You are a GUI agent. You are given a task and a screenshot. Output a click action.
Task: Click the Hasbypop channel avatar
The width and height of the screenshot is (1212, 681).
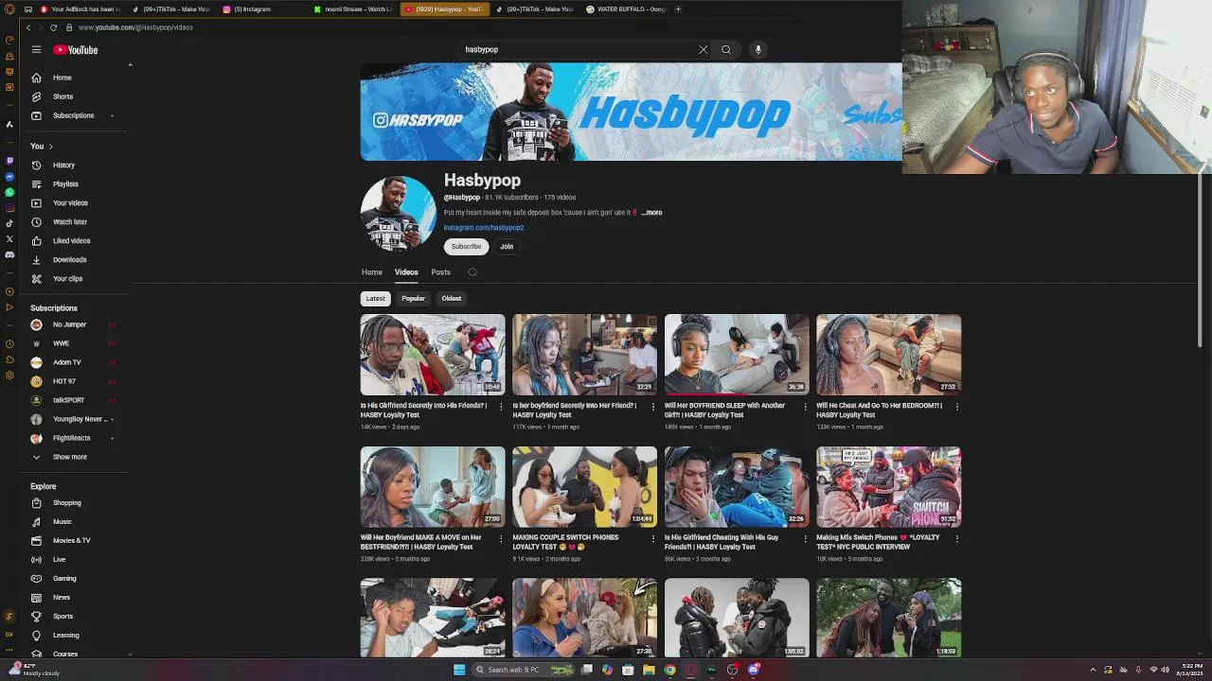pyautogui.click(x=398, y=213)
